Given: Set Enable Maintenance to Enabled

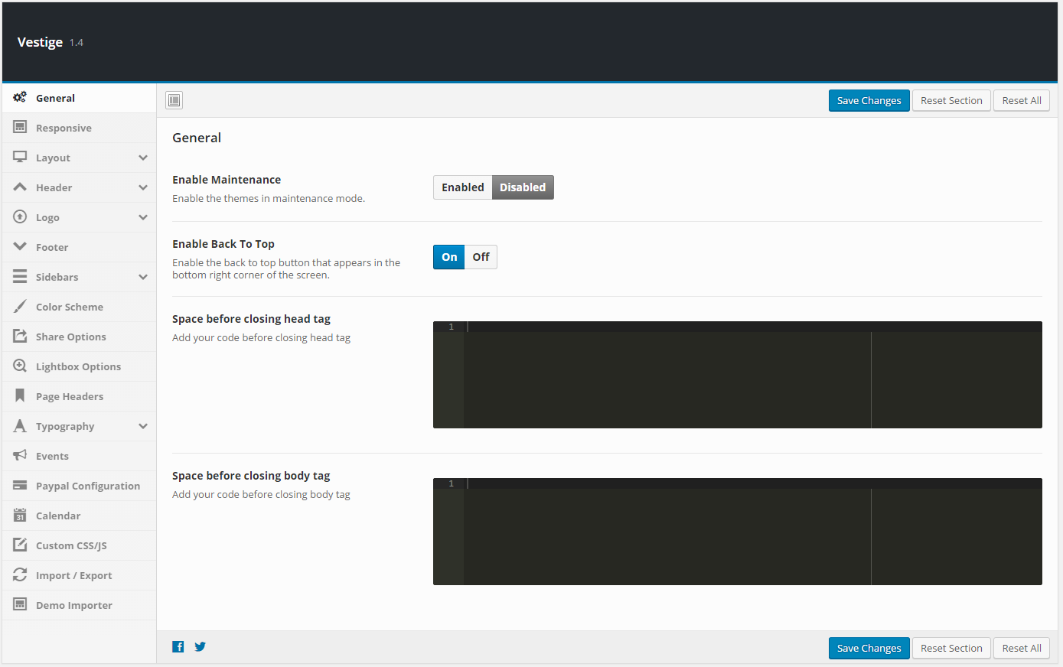Looking at the screenshot, I should pyautogui.click(x=463, y=187).
